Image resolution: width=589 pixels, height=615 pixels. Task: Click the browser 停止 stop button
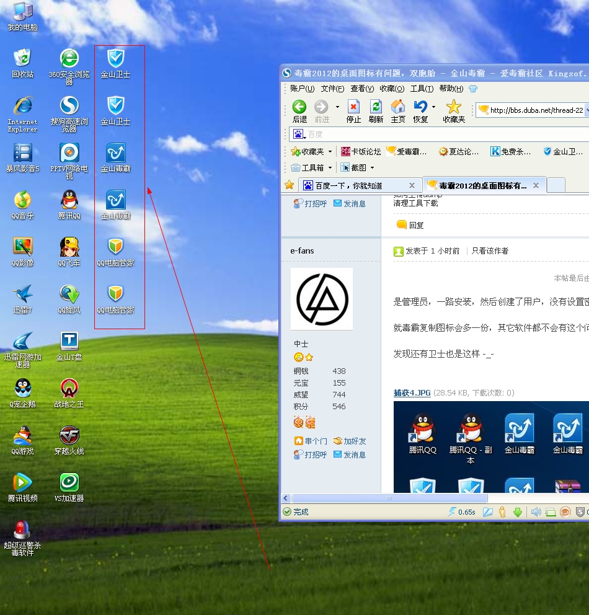[x=353, y=112]
